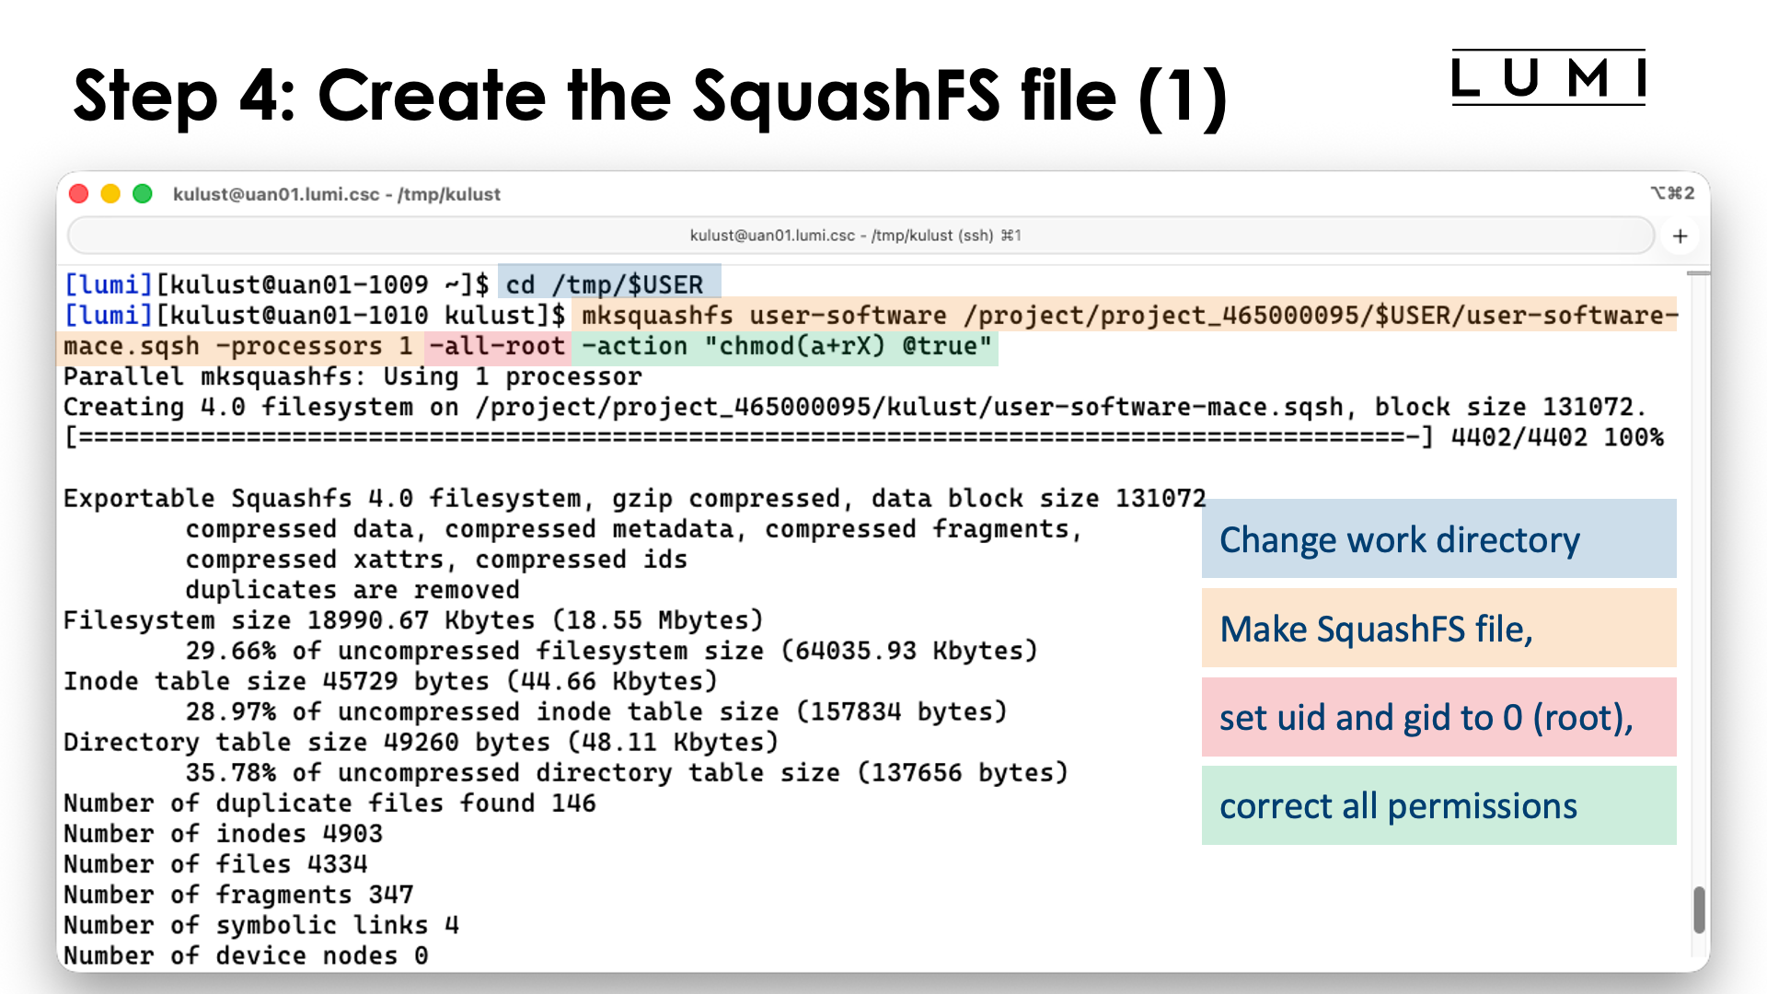Click the terminal prompt [lumi] label

[x=108, y=284]
